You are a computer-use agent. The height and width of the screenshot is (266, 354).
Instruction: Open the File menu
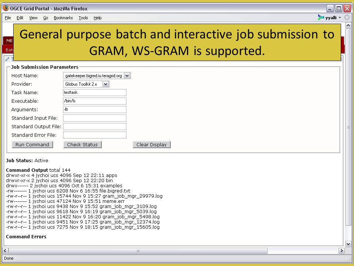coord(8,18)
